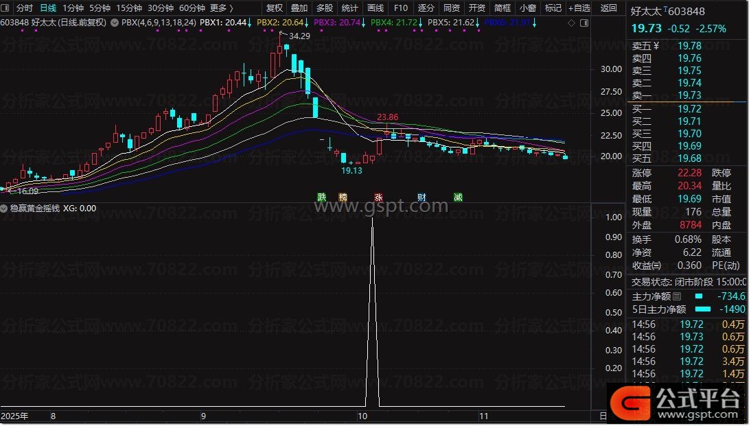Toggle the 简框 simple frame view
This screenshot has width=751, height=426.
pyautogui.click(x=502, y=8)
